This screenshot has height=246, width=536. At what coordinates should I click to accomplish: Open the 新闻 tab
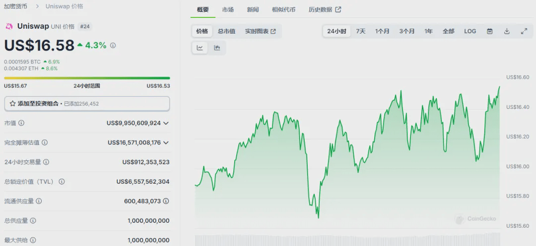pos(253,9)
